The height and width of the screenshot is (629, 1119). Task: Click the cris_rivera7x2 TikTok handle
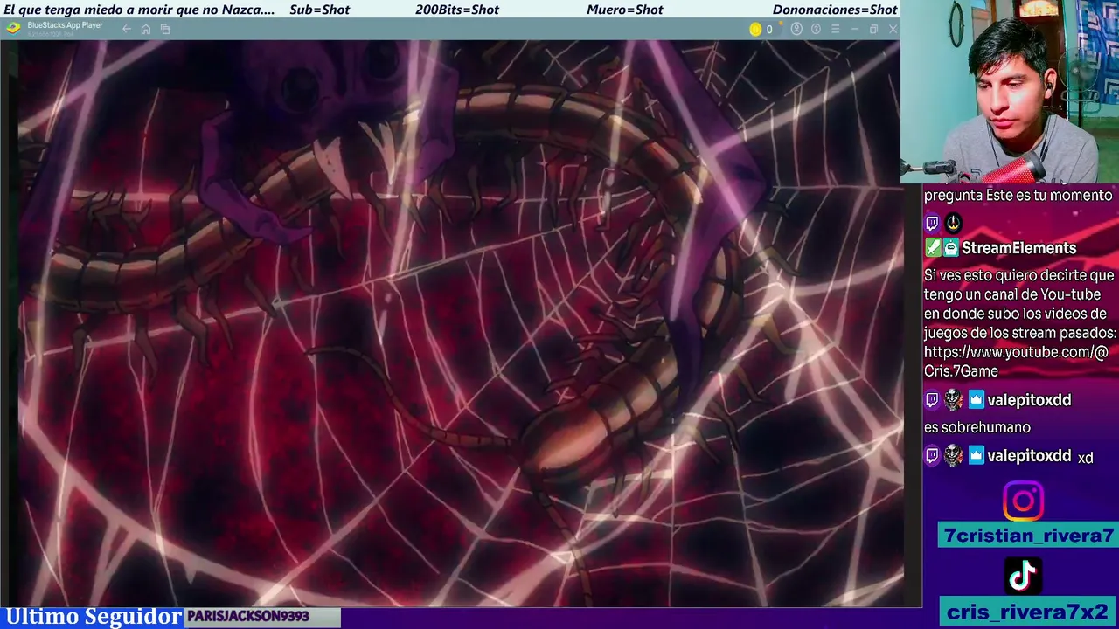click(x=1027, y=612)
